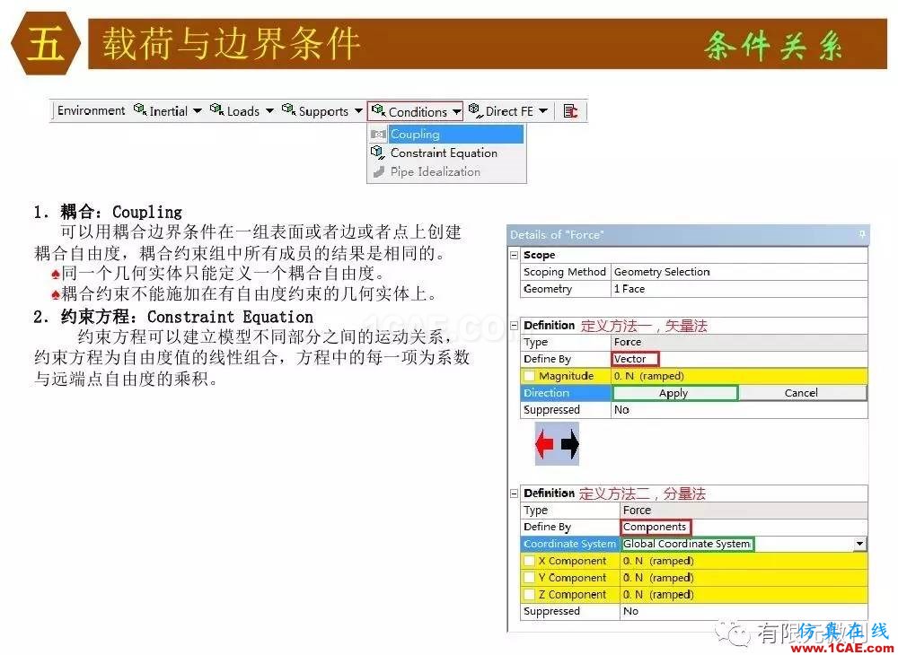898x655 pixels.
Task: Click the Y Component value field
Action: click(x=744, y=578)
